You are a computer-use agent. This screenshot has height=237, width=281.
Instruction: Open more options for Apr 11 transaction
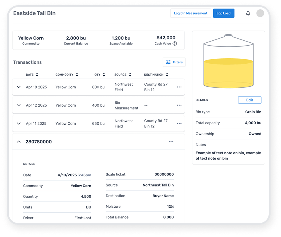pos(179,123)
